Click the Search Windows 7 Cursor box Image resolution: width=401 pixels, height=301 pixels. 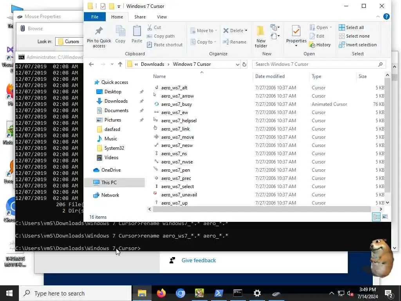point(319,64)
